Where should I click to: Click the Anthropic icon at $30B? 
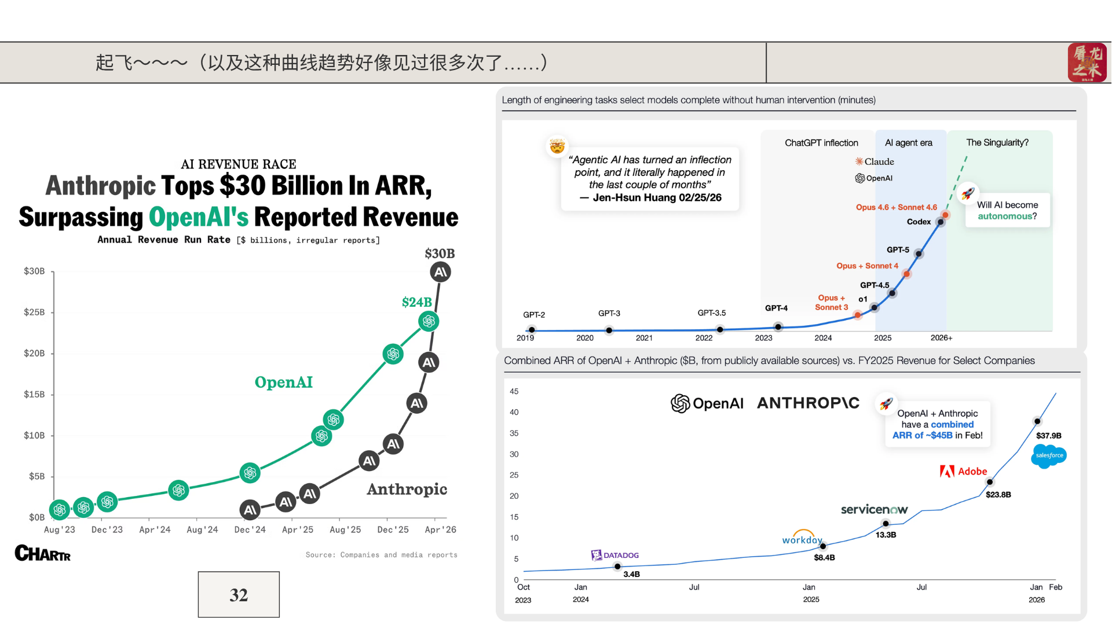[x=440, y=272]
